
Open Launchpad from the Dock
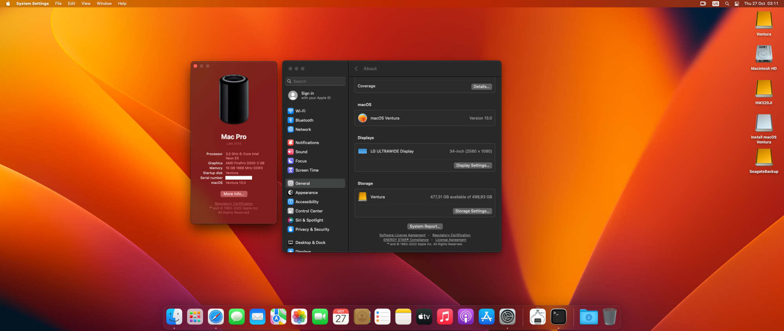195,316
